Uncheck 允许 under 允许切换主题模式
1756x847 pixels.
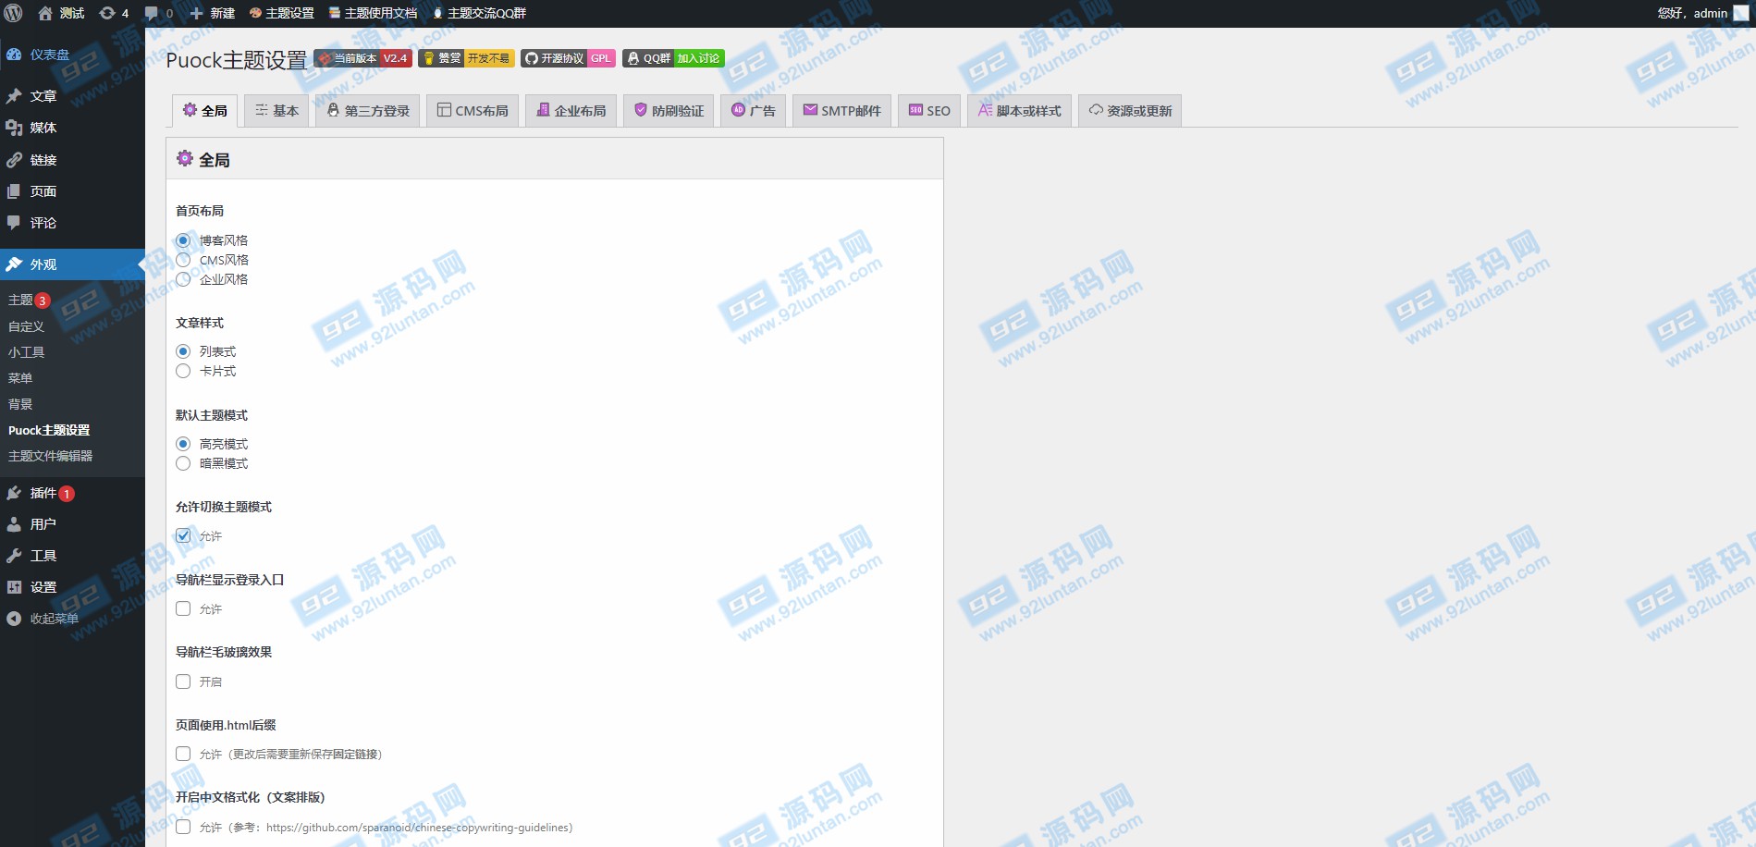click(183, 535)
